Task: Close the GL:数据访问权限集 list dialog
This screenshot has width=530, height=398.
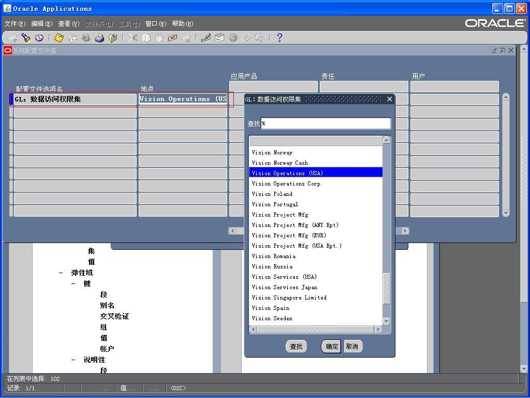Action: [x=390, y=99]
